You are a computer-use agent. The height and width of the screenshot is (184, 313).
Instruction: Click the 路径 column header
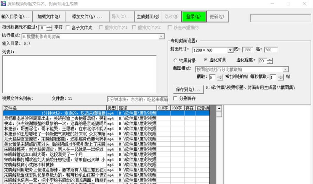pos(137,108)
